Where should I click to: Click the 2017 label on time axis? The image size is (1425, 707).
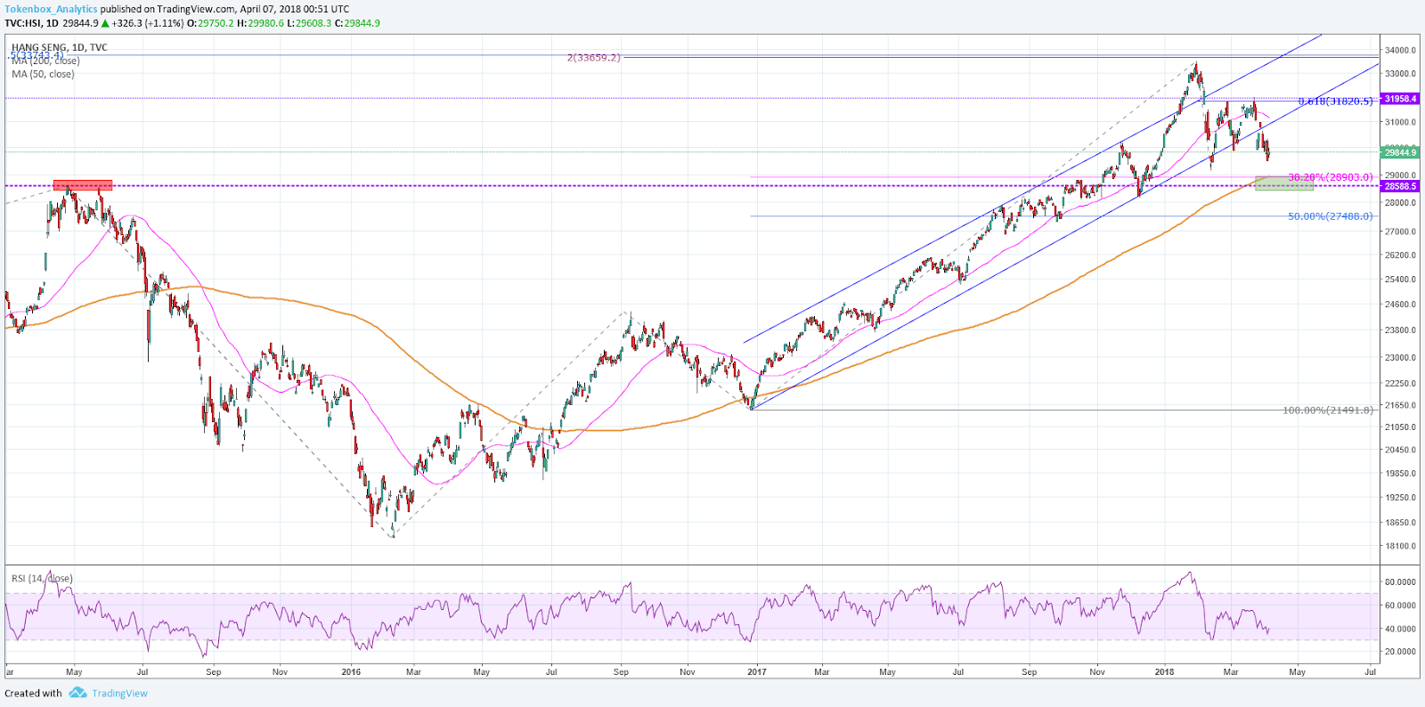[x=756, y=671]
